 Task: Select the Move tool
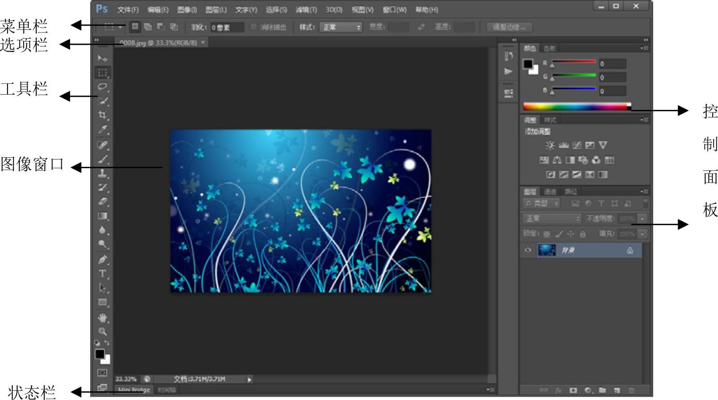pos(103,58)
